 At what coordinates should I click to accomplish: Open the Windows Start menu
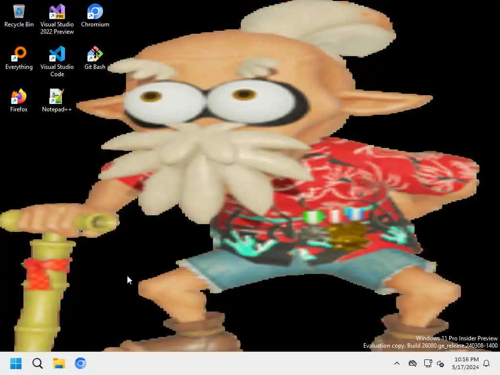click(x=16, y=363)
